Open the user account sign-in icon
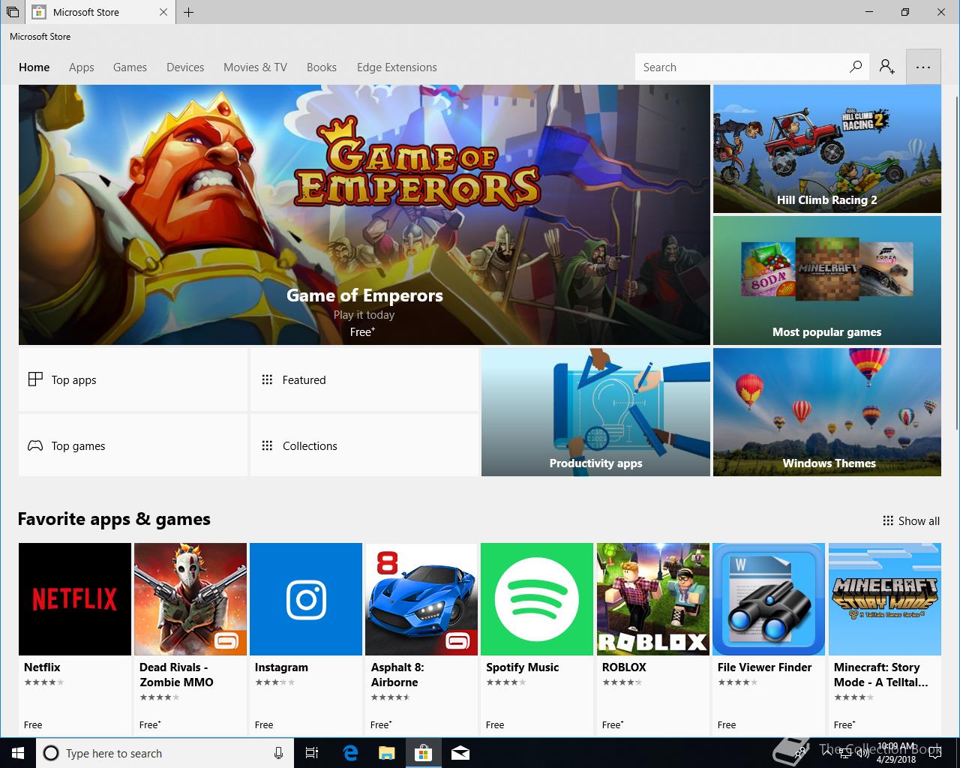The image size is (960, 768). pos(887,67)
